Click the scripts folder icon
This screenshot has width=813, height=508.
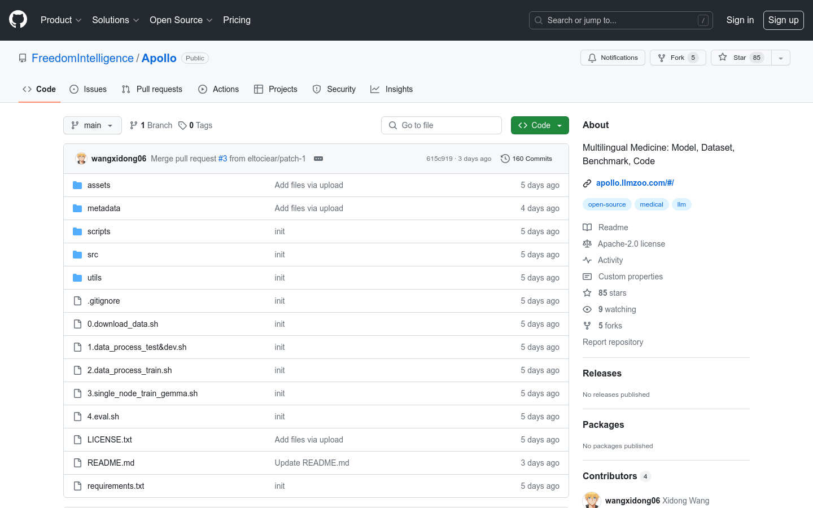click(77, 231)
